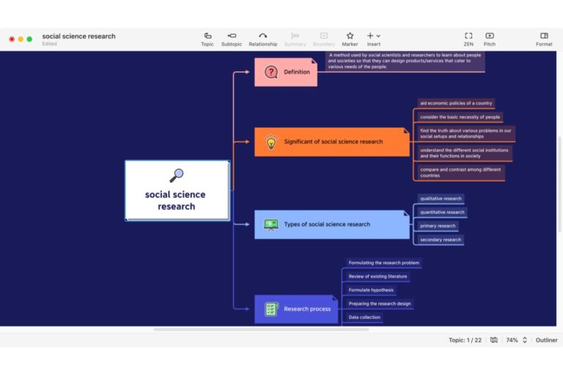Select 'understand the different social institutions' subtopic
The height and width of the screenshot is (375, 563).
(x=465, y=153)
